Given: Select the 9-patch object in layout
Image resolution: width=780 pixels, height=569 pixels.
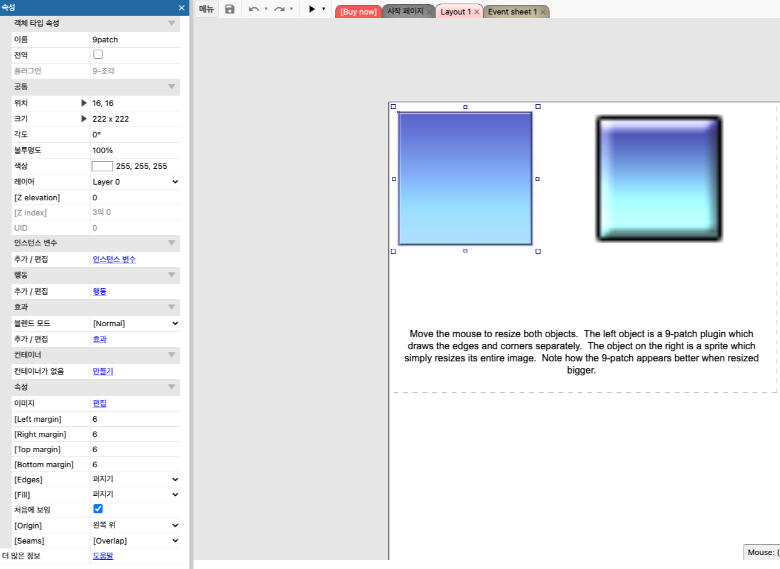Looking at the screenshot, I should coord(465,179).
